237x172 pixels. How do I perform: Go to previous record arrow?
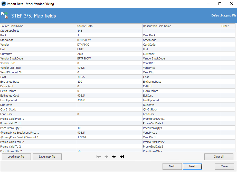pos(106,157)
